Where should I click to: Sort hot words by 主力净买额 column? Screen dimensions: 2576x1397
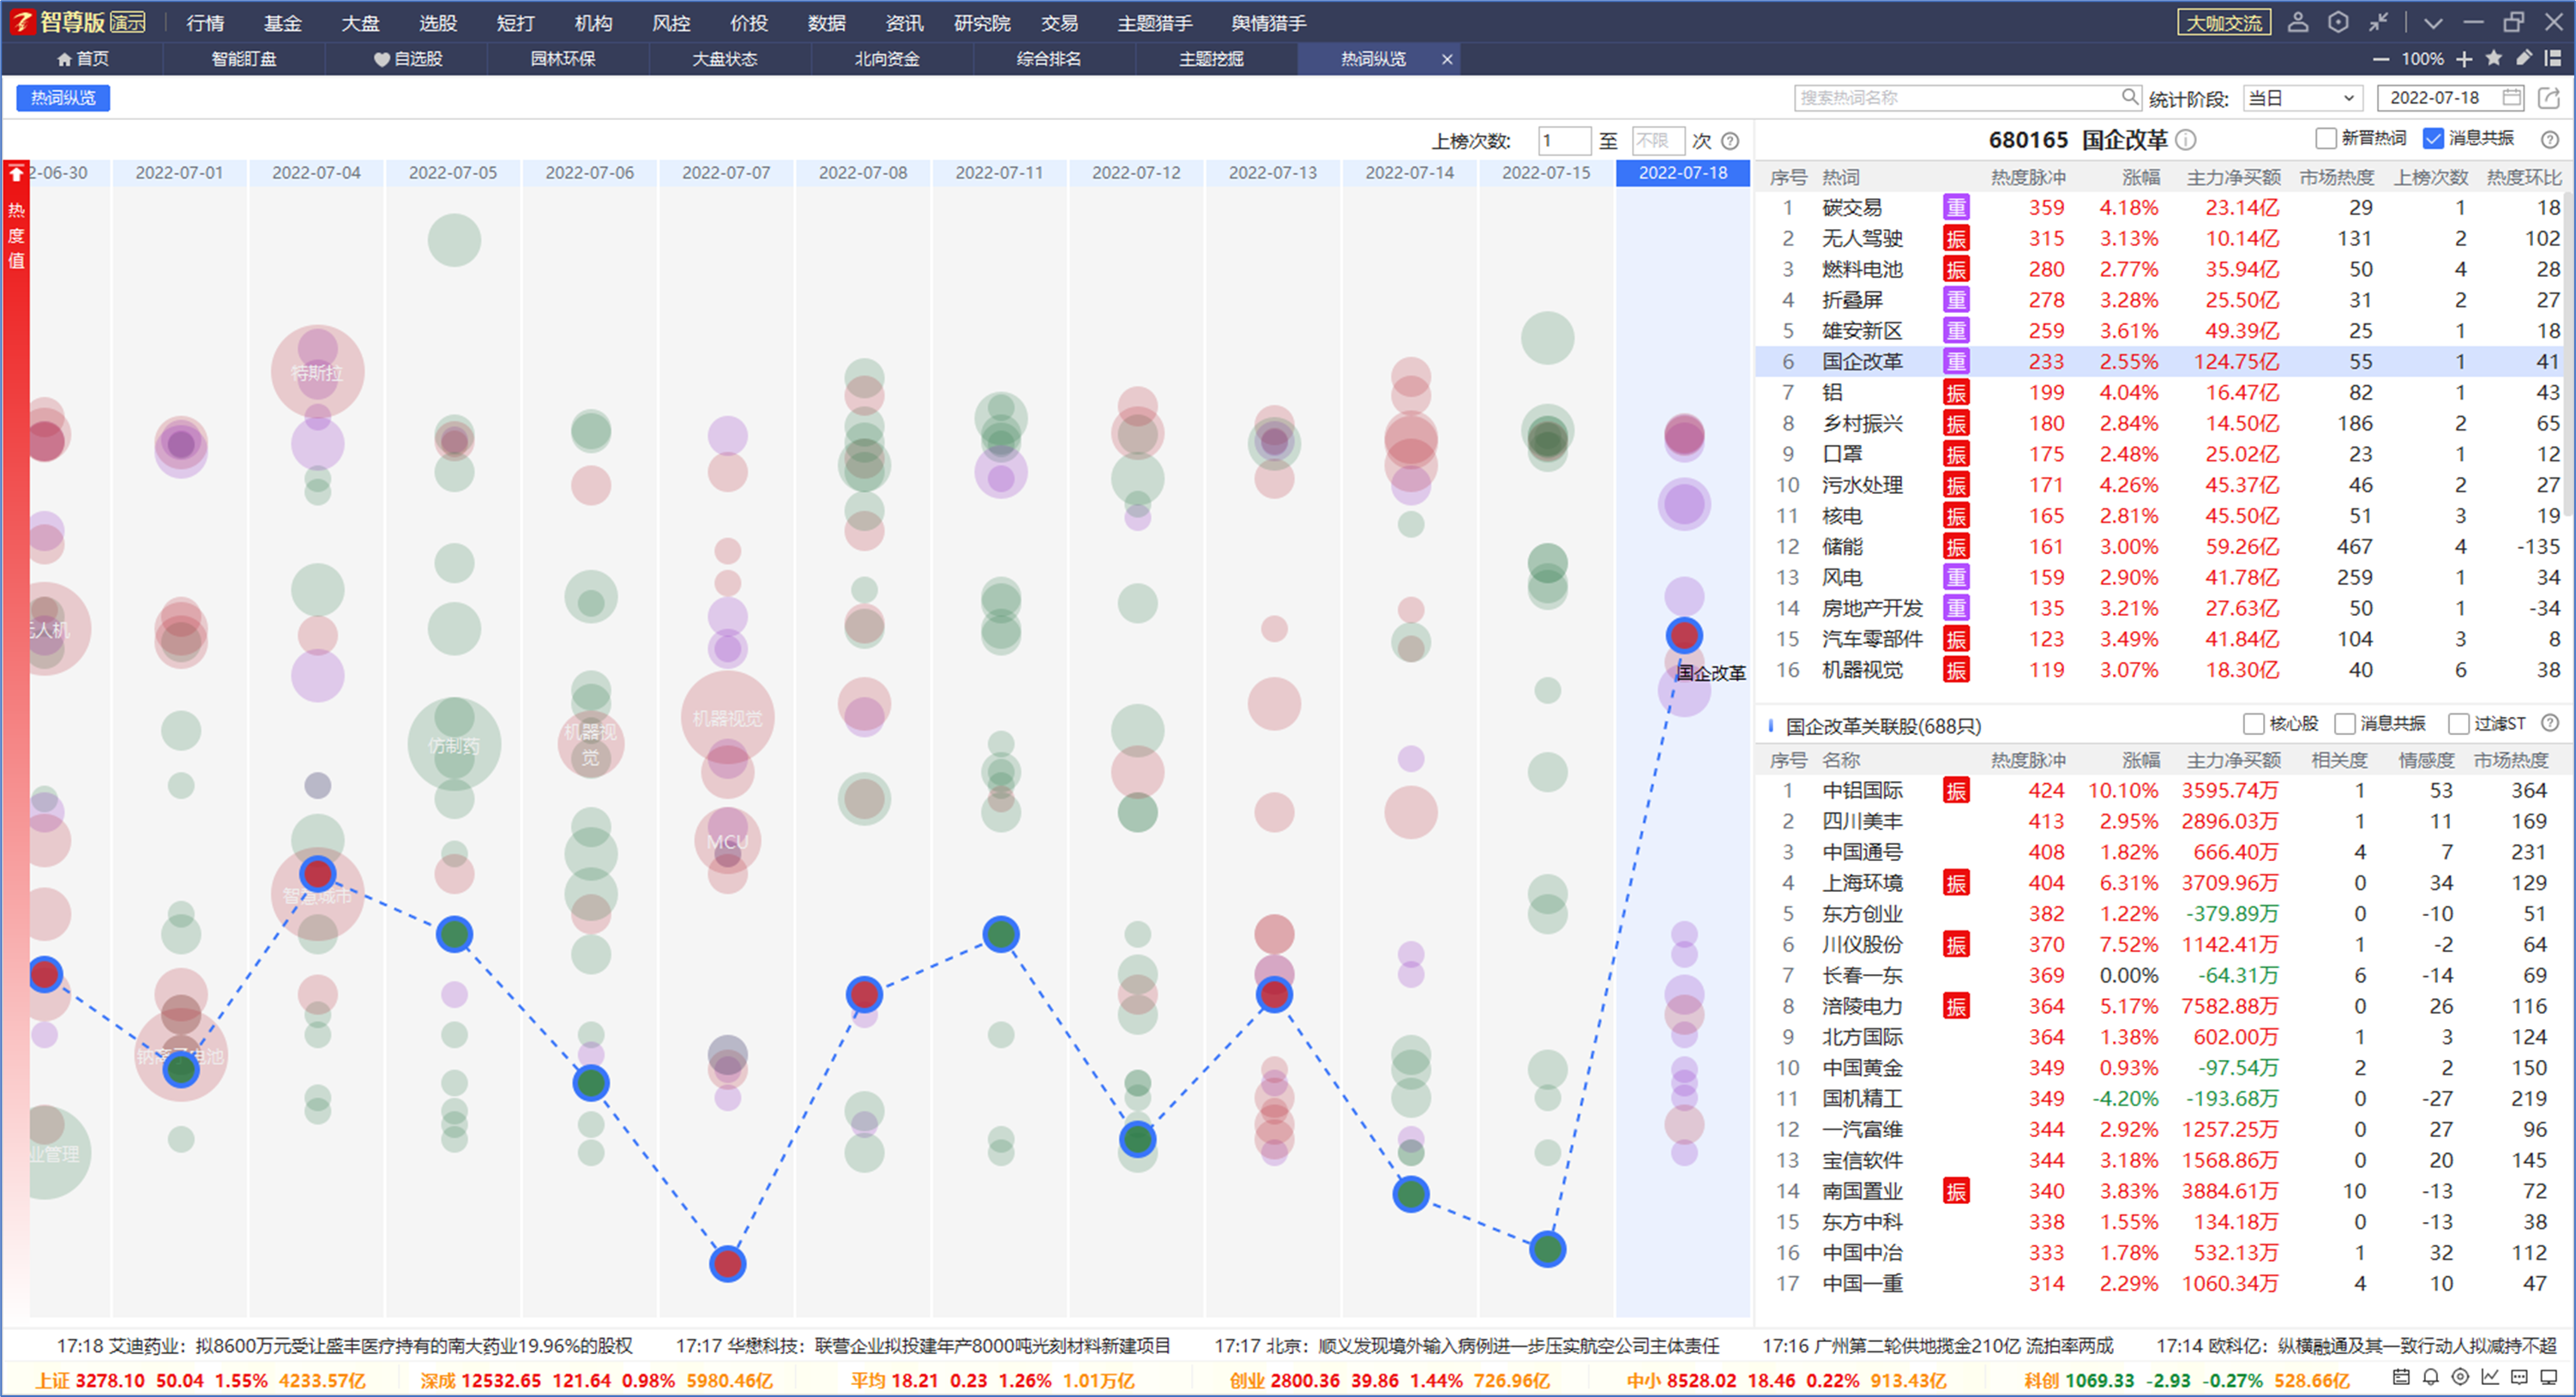pos(2233,177)
